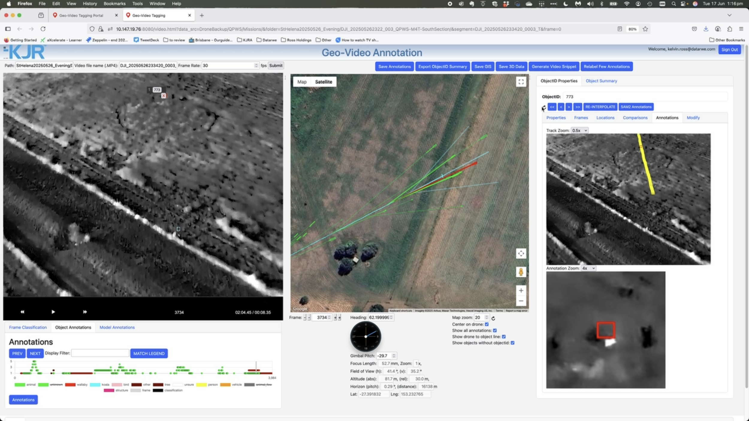This screenshot has height=421, width=749.
Task: Switch to the Object Summary tab
Action: pyautogui.click(x=601, y=81)
